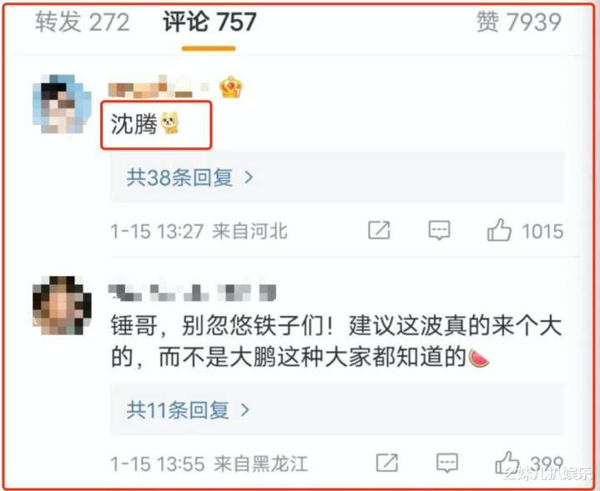Screen dimensions: 600x491
Task: Reply to the 沈腾 comment via bubble icon
Action: (439, 230)
